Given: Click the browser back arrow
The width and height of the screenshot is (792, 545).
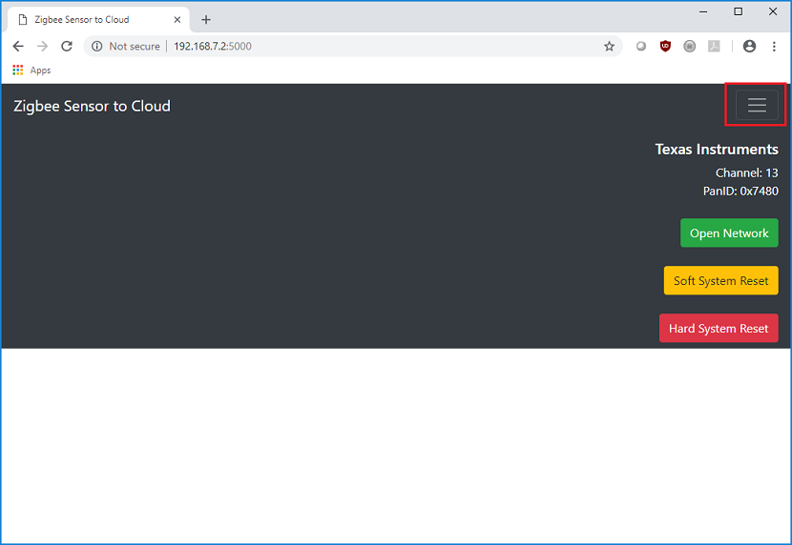Looking at the screenshot, I should click(x=18, y=46).
